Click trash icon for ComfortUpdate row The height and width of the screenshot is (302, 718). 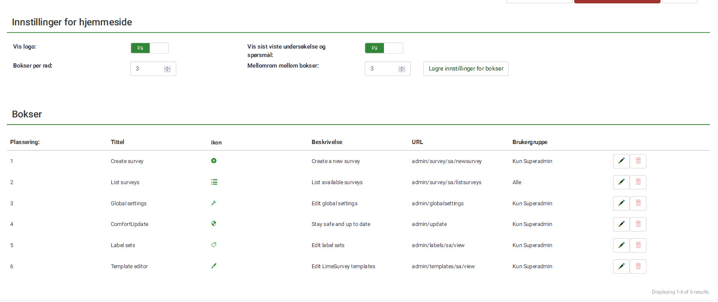click(x=638, y=224)
